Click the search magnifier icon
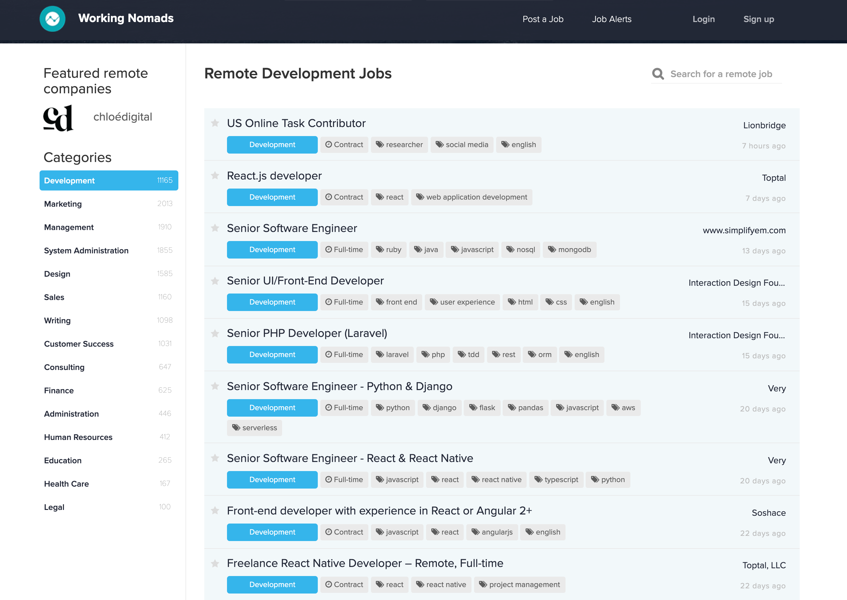This screenshot has width=847, height=600. pos(658,74)
